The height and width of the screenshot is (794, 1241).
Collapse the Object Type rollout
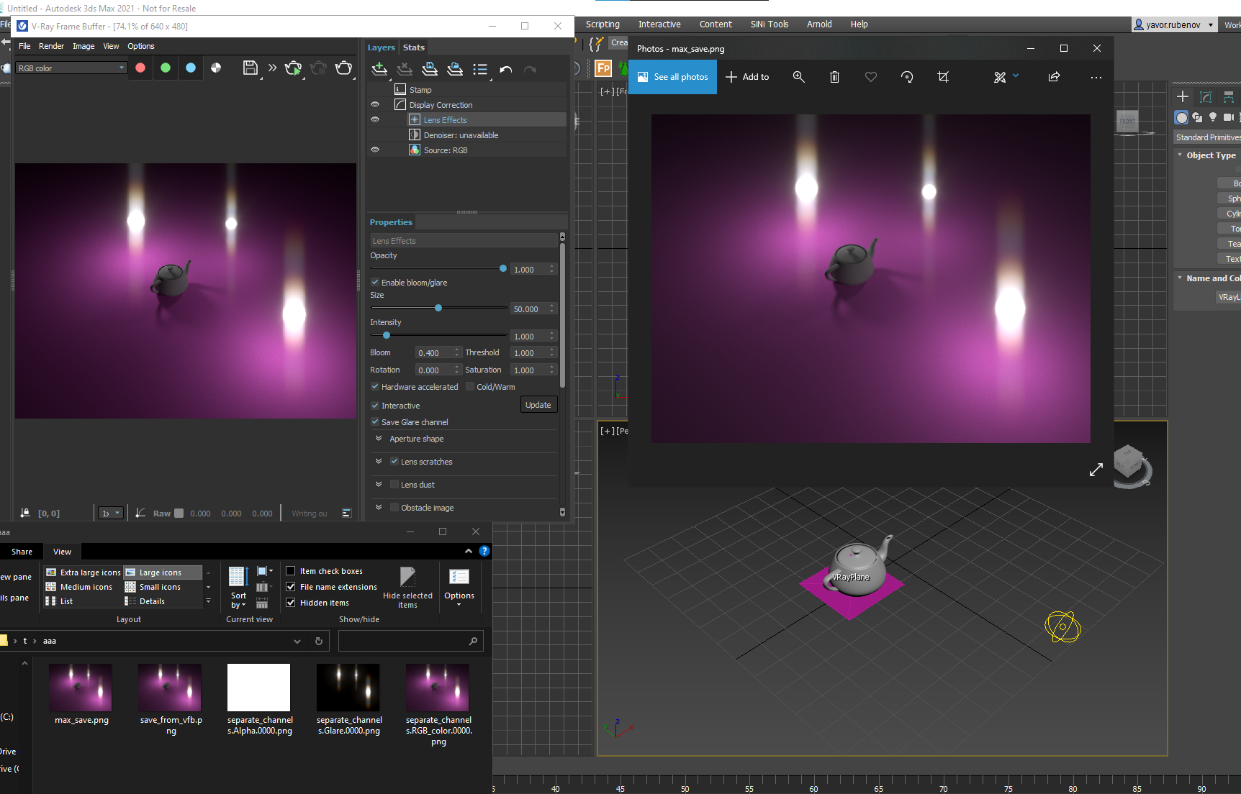1180,155
